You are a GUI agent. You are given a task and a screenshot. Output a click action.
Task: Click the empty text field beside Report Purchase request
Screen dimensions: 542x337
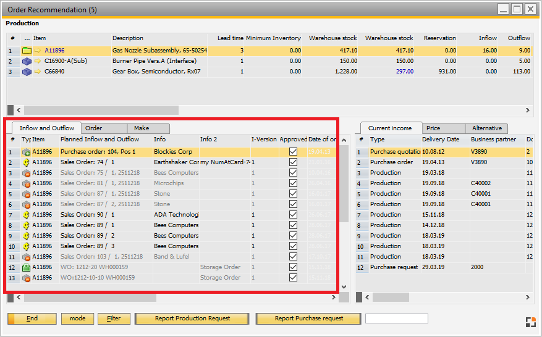point(396,318)
